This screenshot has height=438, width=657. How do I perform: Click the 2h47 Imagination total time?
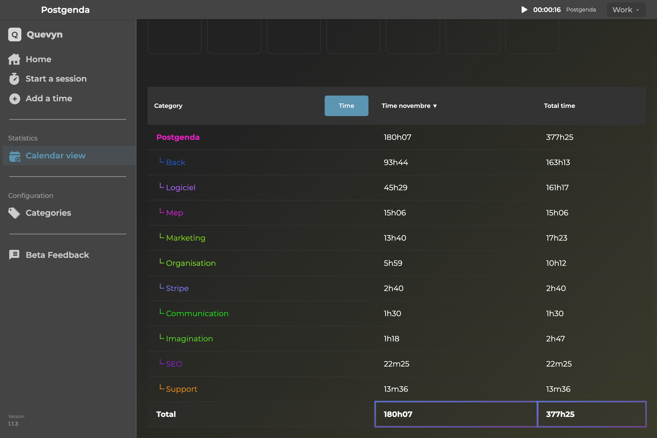[555, 339]
